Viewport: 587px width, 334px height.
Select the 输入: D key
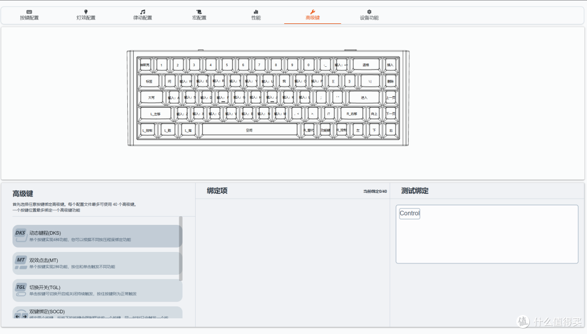207,97
